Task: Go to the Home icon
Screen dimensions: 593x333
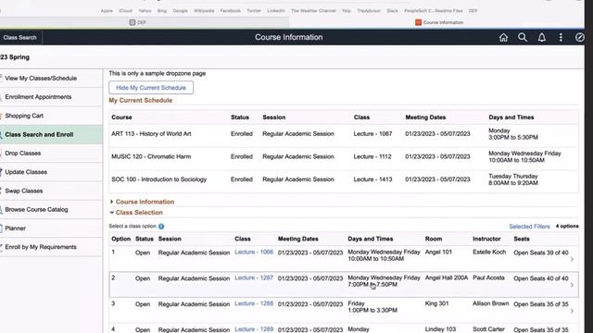Action: (503, 37)
